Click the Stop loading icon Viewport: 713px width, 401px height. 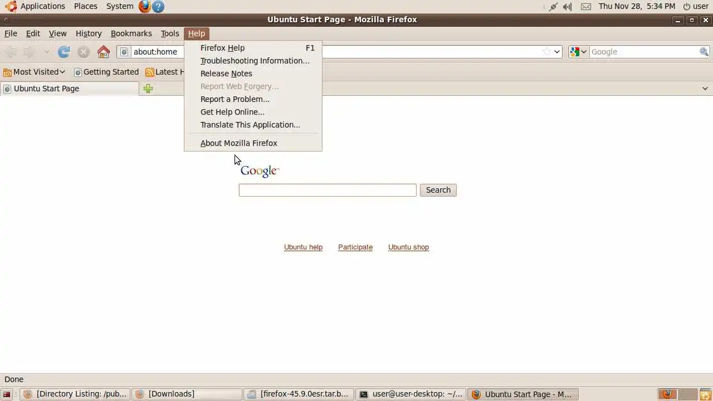tap(84, 52)
